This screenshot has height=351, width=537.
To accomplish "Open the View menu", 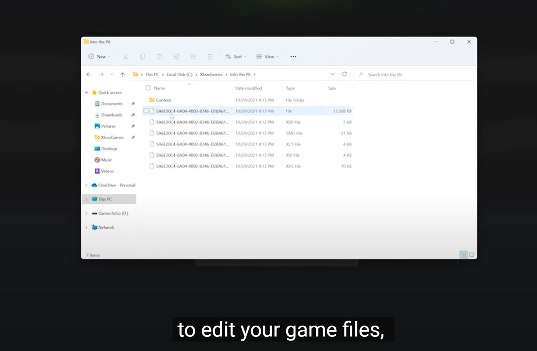I will click(267, 57).
